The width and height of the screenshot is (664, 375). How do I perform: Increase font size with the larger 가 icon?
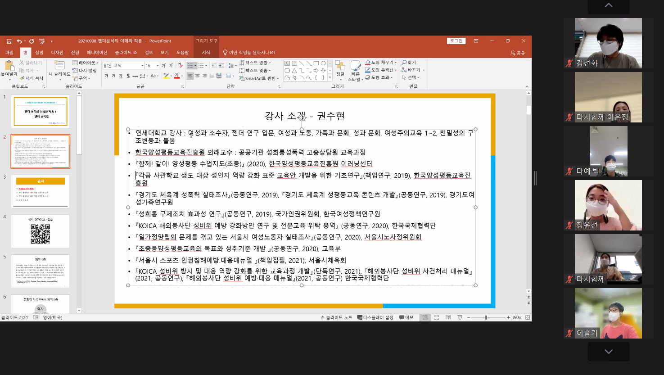pos(163,66)
